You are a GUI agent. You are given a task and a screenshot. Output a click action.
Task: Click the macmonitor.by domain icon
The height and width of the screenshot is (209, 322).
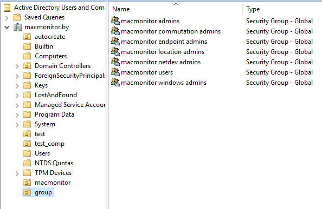click(17, 27)
